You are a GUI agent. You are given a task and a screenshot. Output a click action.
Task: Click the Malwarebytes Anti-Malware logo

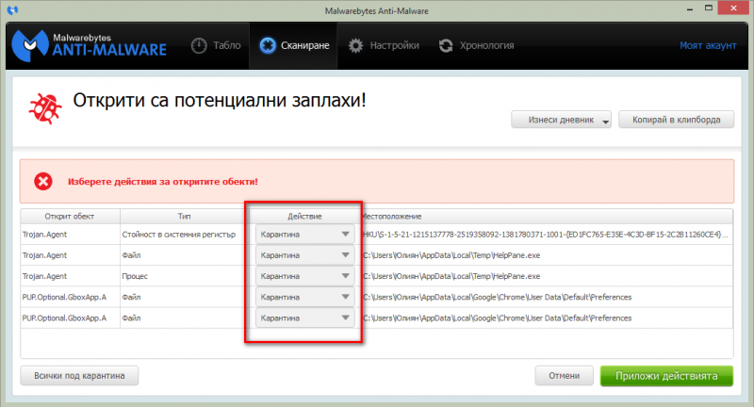(x=89, y=45)
